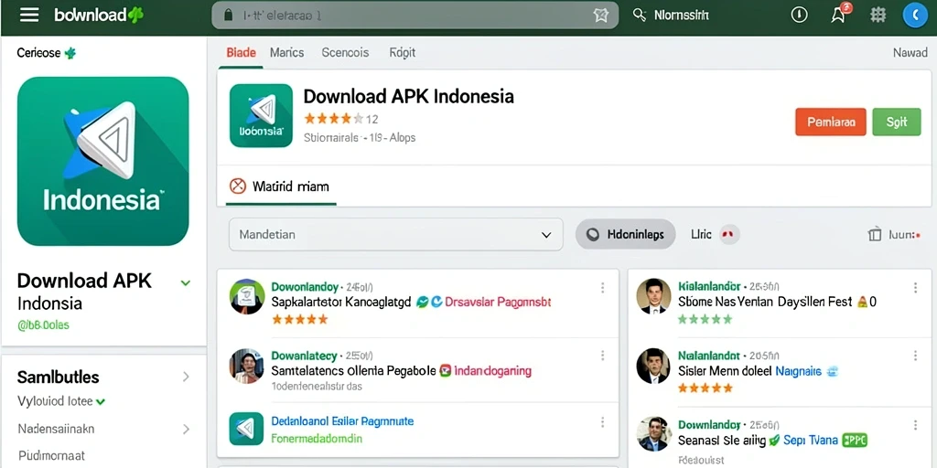Open the info circle icon in header
The width and height of the screenshot is (937, 468).
pos(799,15)
